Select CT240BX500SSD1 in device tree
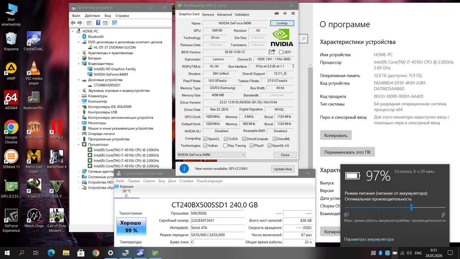Viewport: 460px width, 259px height. coord(107,86)
